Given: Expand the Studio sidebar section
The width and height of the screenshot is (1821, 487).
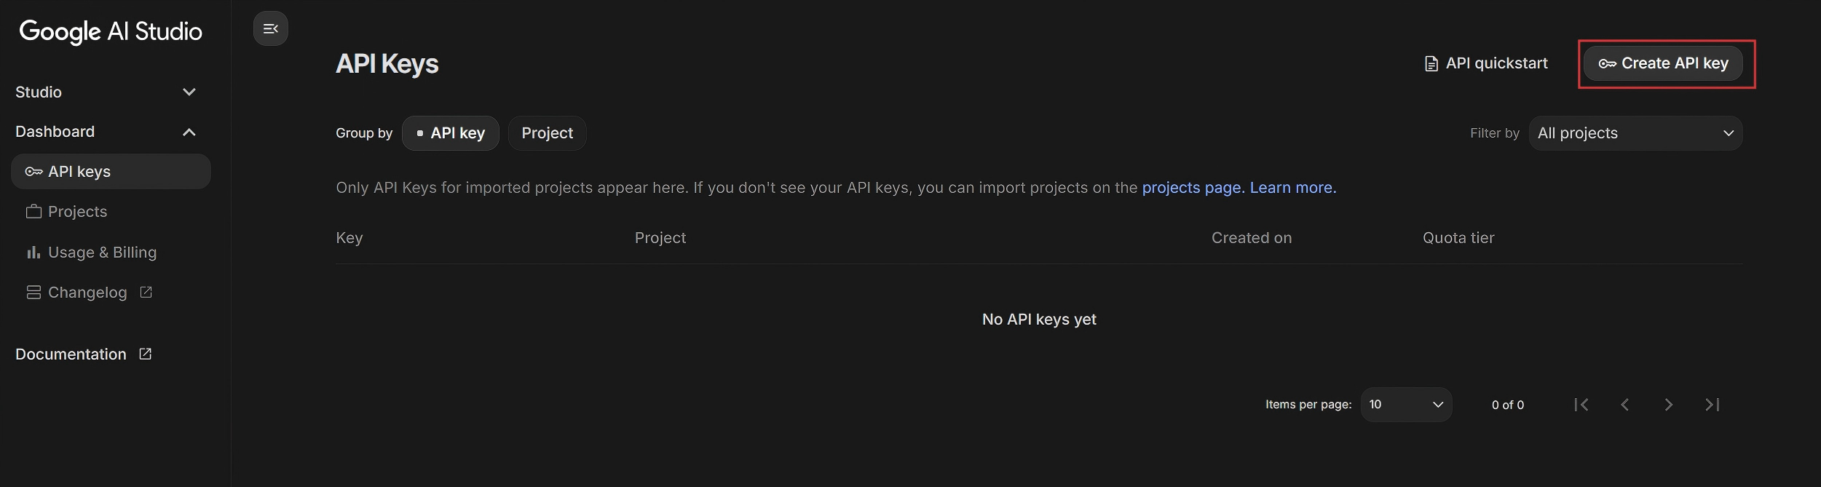Looking at the screenshot, I should click(189, 92).
